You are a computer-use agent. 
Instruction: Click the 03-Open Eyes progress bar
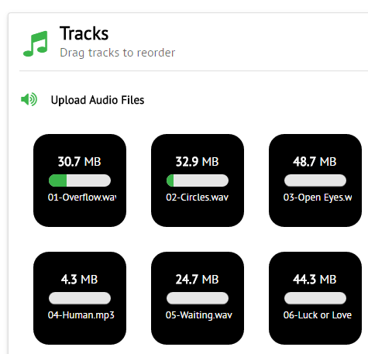[315, 180]
